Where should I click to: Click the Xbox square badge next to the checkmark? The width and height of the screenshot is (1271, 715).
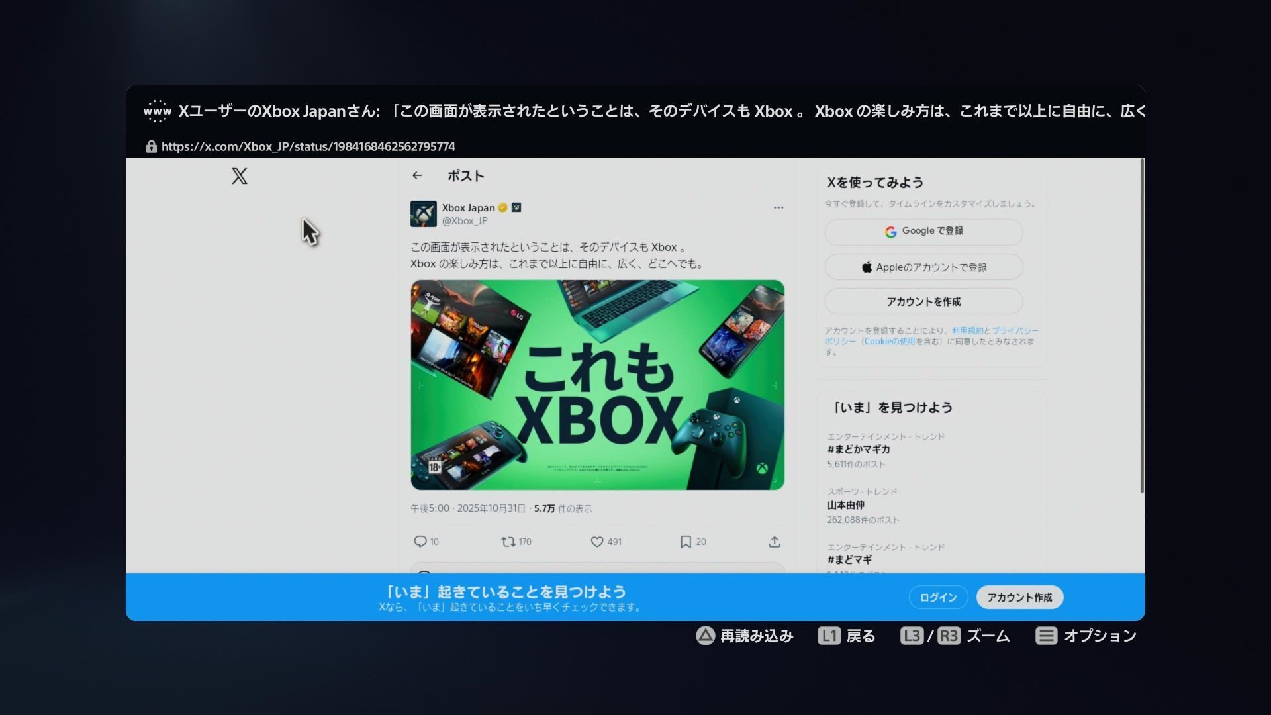516,207
